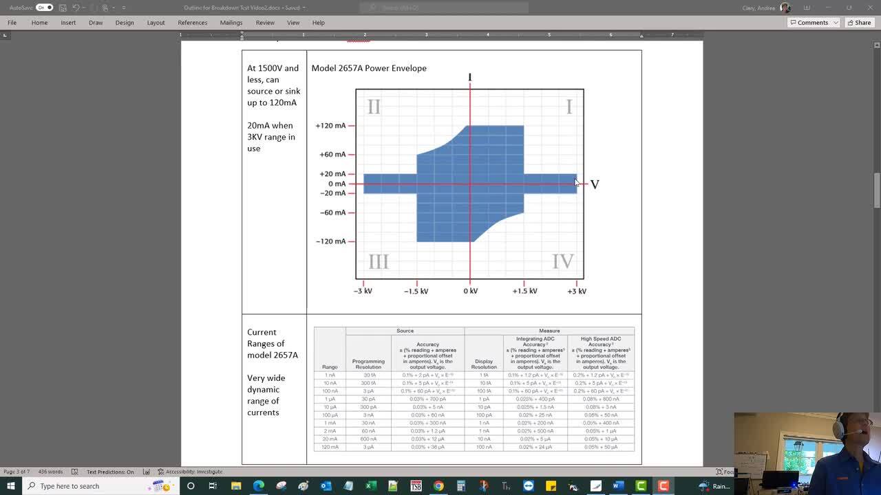Open the Windows Start menu

tap(11, 486)
